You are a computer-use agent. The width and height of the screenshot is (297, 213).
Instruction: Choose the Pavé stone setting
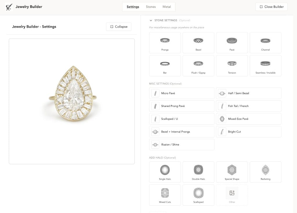click(x=232, y=43)
